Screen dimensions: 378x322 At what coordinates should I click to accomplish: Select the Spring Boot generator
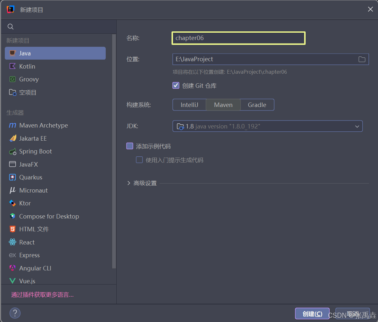tap(35, 151)
